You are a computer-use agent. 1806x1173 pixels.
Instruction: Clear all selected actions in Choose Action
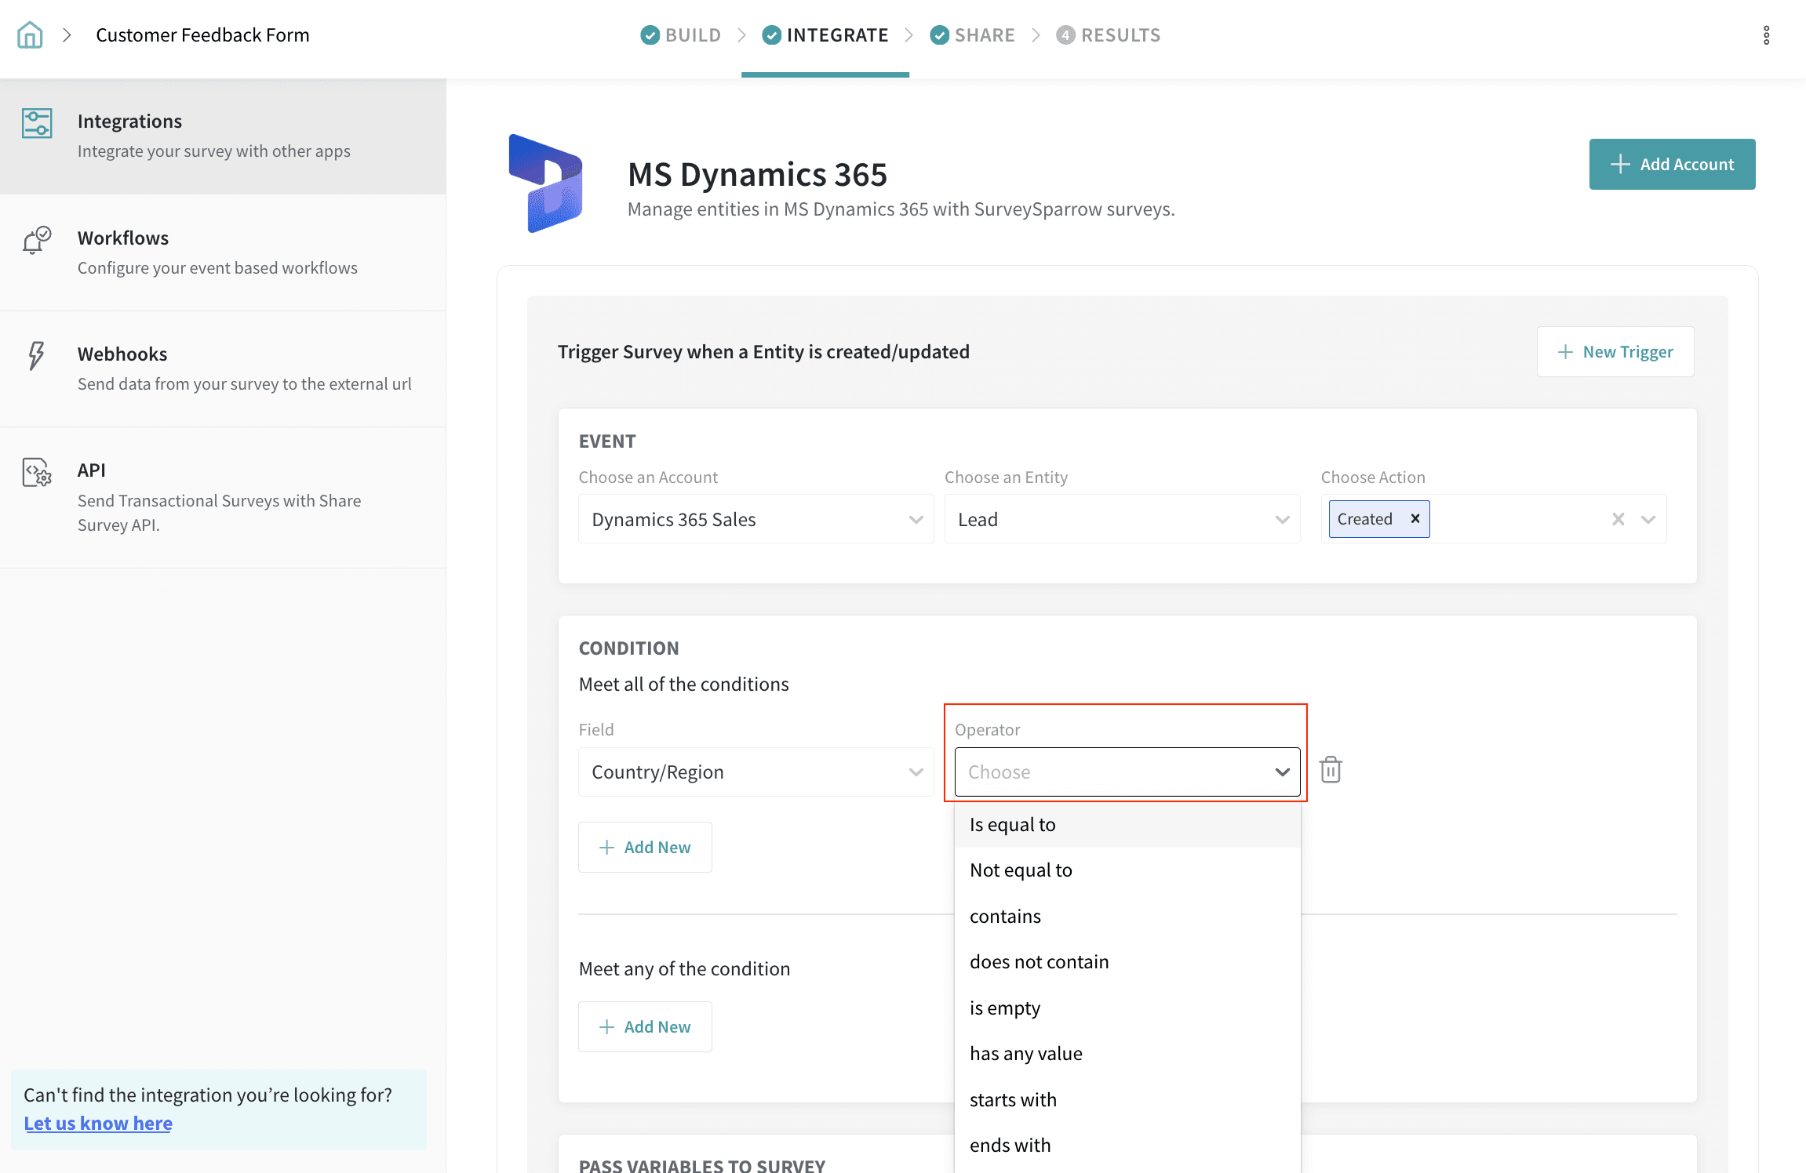[1618, 519]
